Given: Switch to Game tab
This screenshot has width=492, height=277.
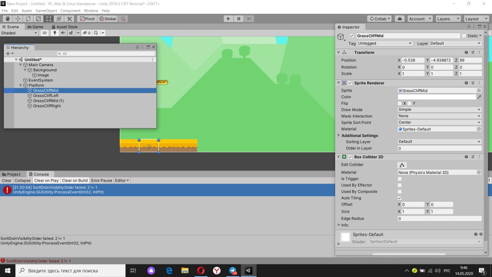Looking at the screenshot, I should point(35,27).
